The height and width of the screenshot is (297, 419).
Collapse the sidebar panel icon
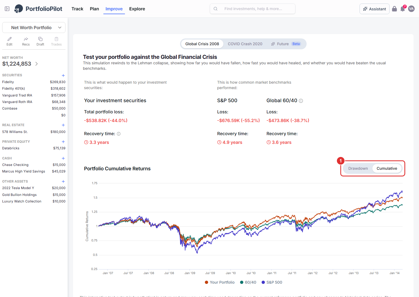(7, 9)
